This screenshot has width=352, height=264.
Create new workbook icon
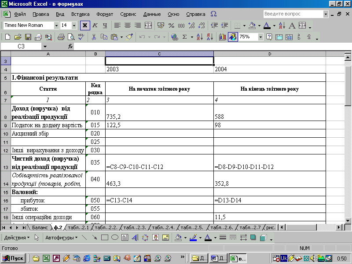7,37
